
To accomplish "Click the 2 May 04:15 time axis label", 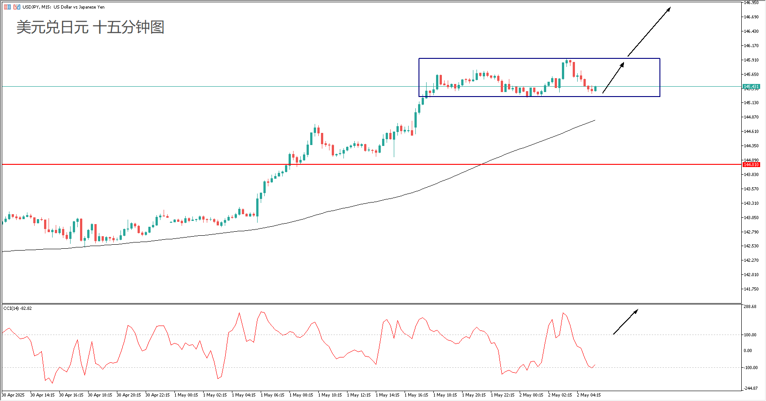I will tap(589, 395).
